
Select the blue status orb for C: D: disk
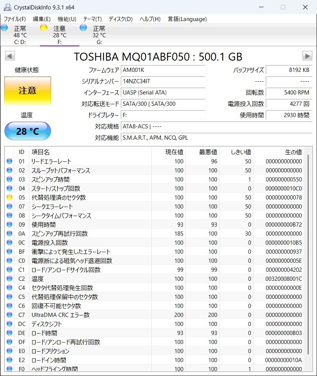click(x=4, y=27)
